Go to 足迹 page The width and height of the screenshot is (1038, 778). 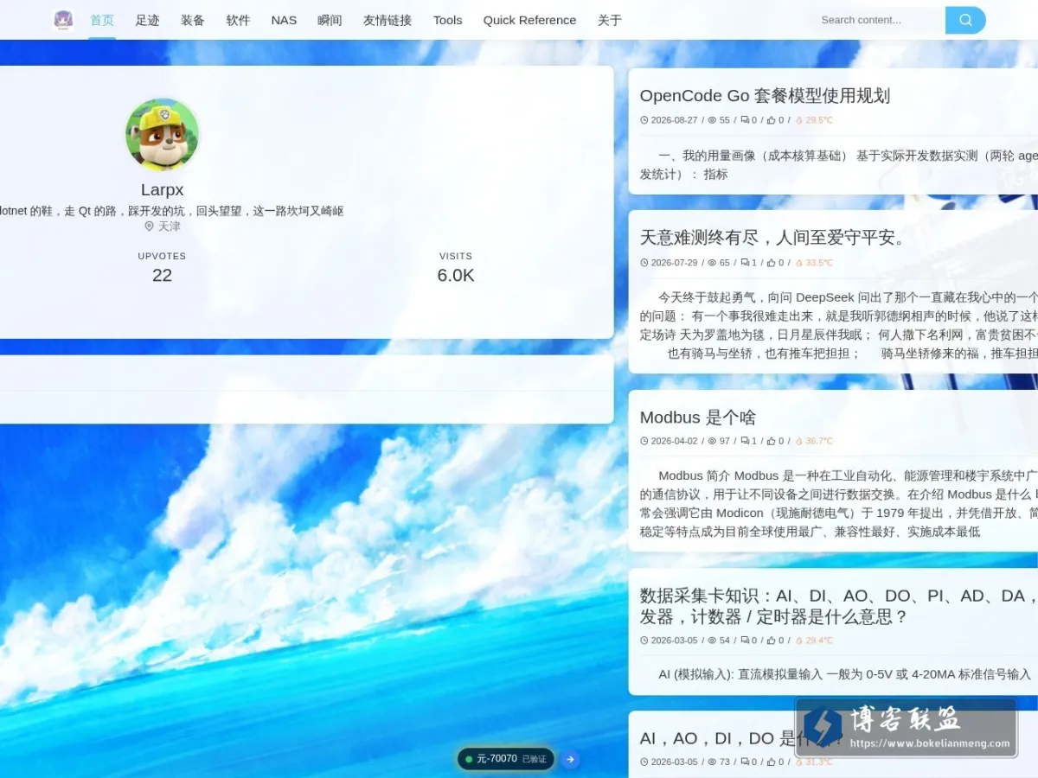tap(147, 20)
